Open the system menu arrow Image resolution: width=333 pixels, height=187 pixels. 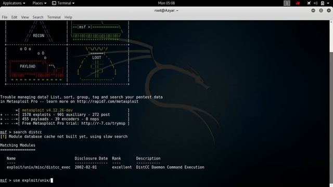pos(328,3)
